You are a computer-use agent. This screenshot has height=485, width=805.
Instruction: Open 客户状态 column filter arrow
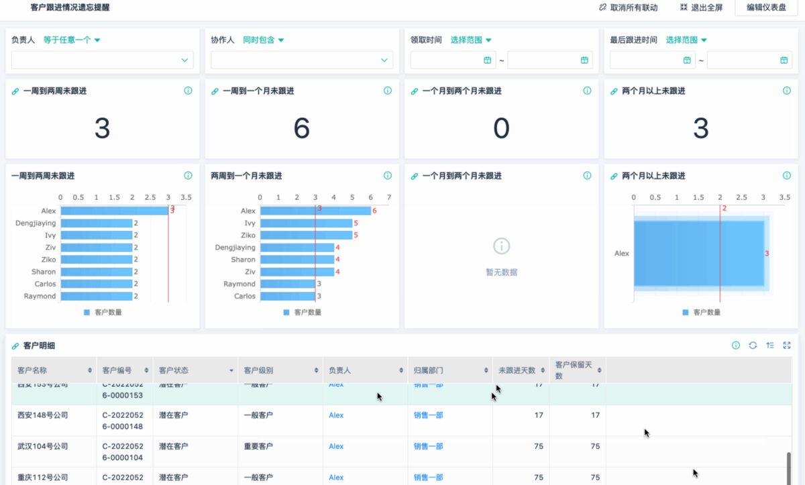(231, 371)
